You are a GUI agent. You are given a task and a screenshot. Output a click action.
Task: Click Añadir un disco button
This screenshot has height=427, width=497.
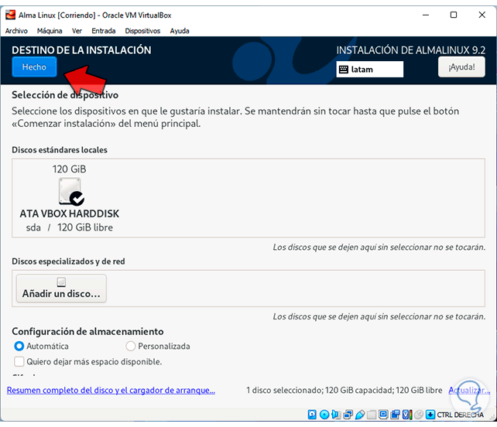[61, 289]
